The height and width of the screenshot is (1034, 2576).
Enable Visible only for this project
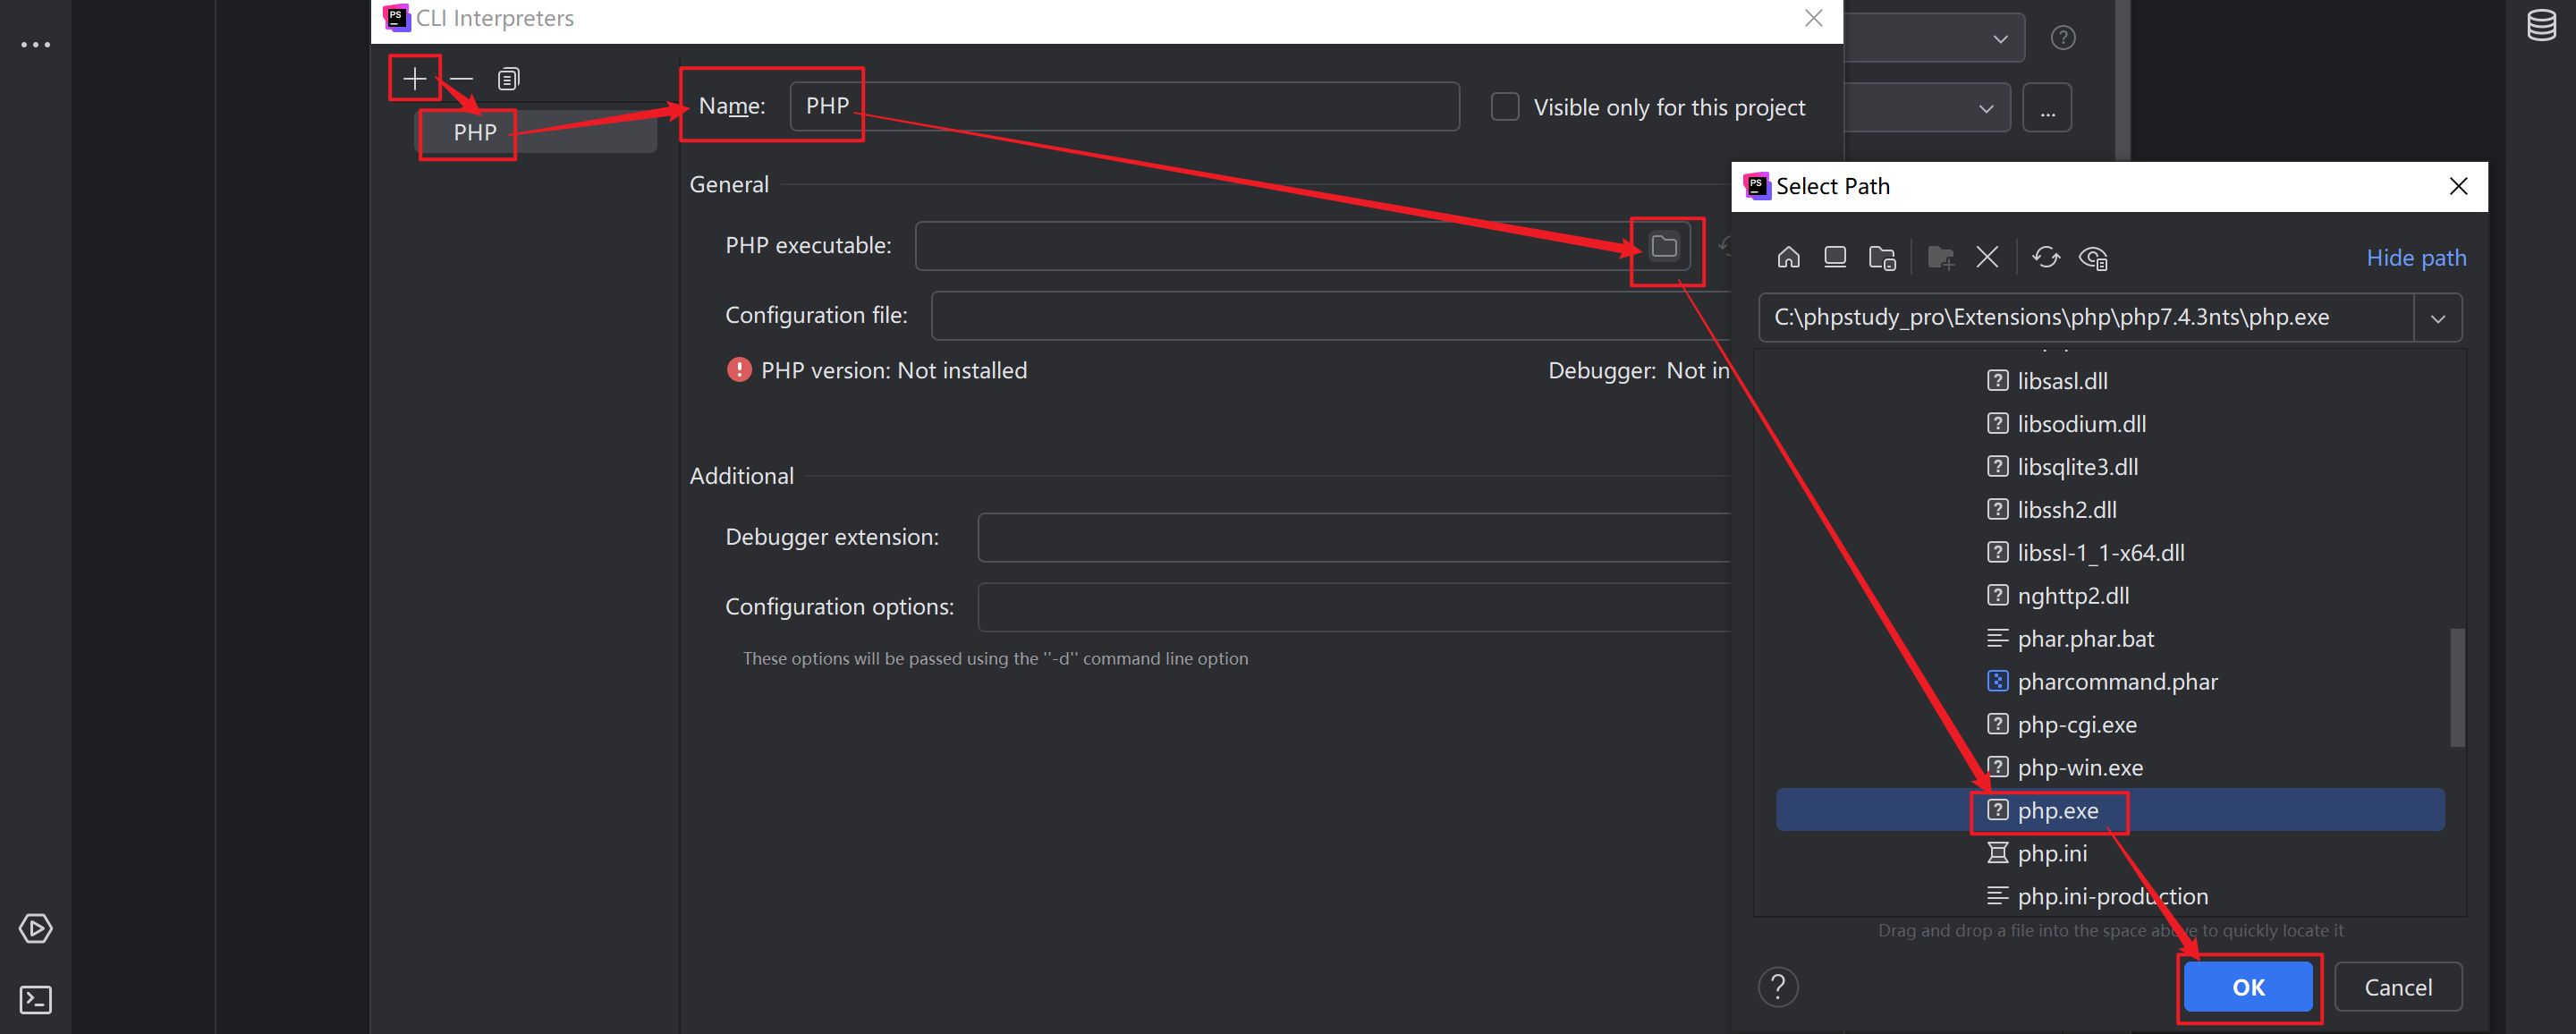pos(1505,106)
